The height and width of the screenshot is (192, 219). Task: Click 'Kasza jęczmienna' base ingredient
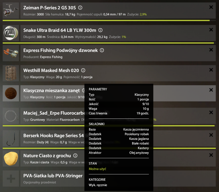pos(136,130)
